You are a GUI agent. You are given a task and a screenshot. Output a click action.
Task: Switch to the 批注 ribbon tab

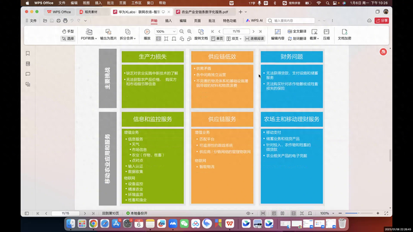click(x=212, y=21)
